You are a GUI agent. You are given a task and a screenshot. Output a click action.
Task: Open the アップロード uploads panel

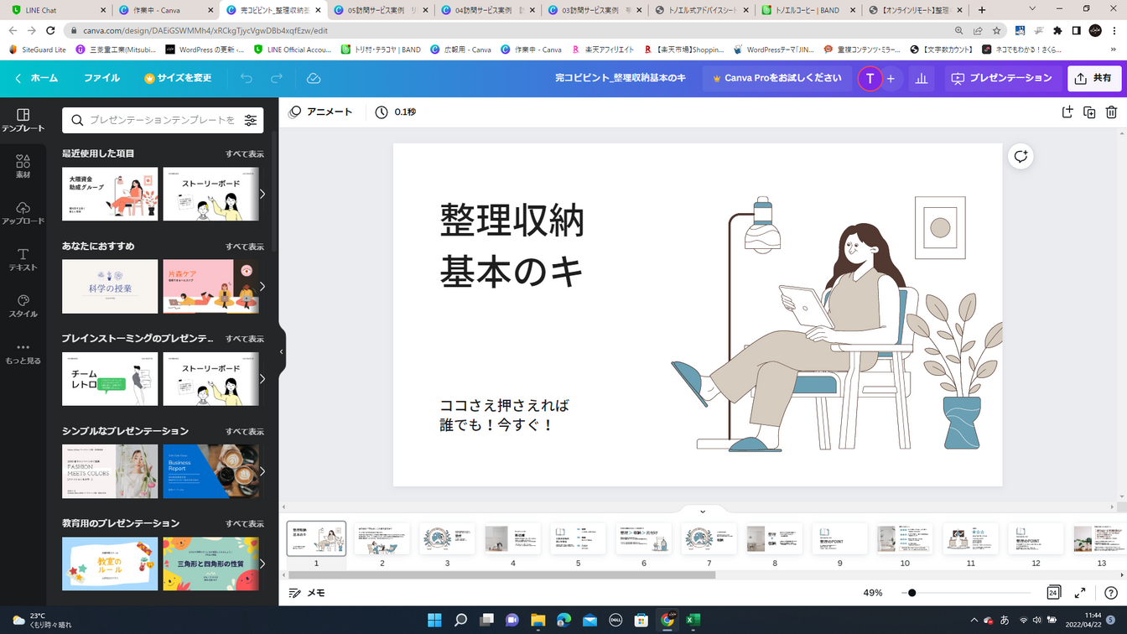click(x=23, y=213)
